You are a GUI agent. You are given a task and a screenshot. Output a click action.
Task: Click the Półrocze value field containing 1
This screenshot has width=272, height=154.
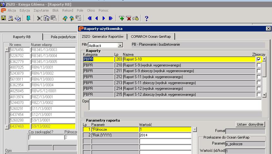coord(165,129)
